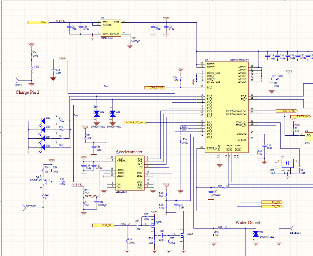Select the Vbatt power port
The width and height of the screenshot is (313, 256).
coord(38,22)
